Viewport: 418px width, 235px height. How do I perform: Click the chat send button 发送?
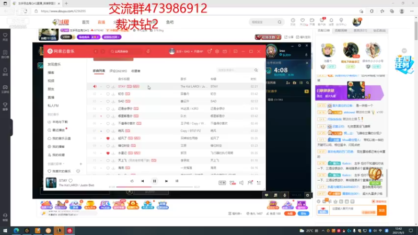[x=382, y=210]
